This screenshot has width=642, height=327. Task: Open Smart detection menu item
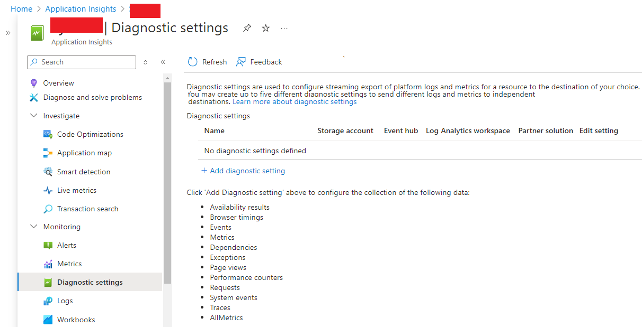click(84, 172)
